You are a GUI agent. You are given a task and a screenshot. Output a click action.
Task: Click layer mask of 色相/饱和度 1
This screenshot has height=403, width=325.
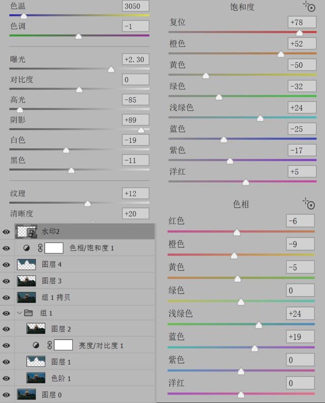click(x=54, y=248)
